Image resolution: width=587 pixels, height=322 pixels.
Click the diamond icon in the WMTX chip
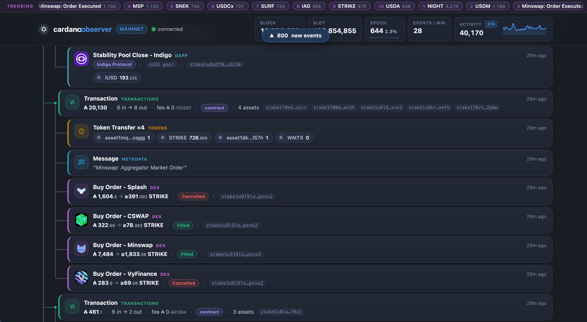click(281, 138)
